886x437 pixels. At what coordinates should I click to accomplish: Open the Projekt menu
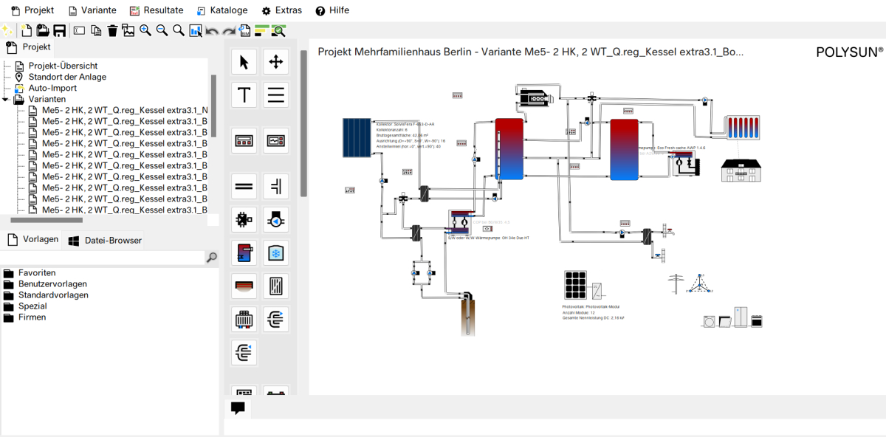(x=32, y=10)
